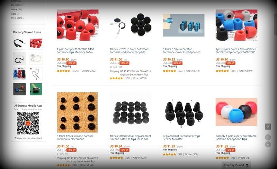
Task: Filter by the White color option
Action: click(16, 9)
